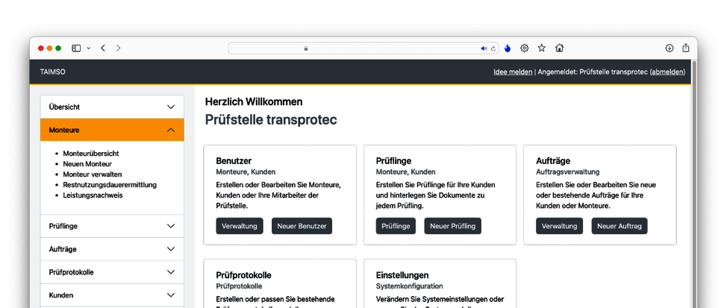The width and height of the screenshot is (721, 308).
Task: Select 'Monteur verwalten' in the sidebar
Action: pos(93,175)
